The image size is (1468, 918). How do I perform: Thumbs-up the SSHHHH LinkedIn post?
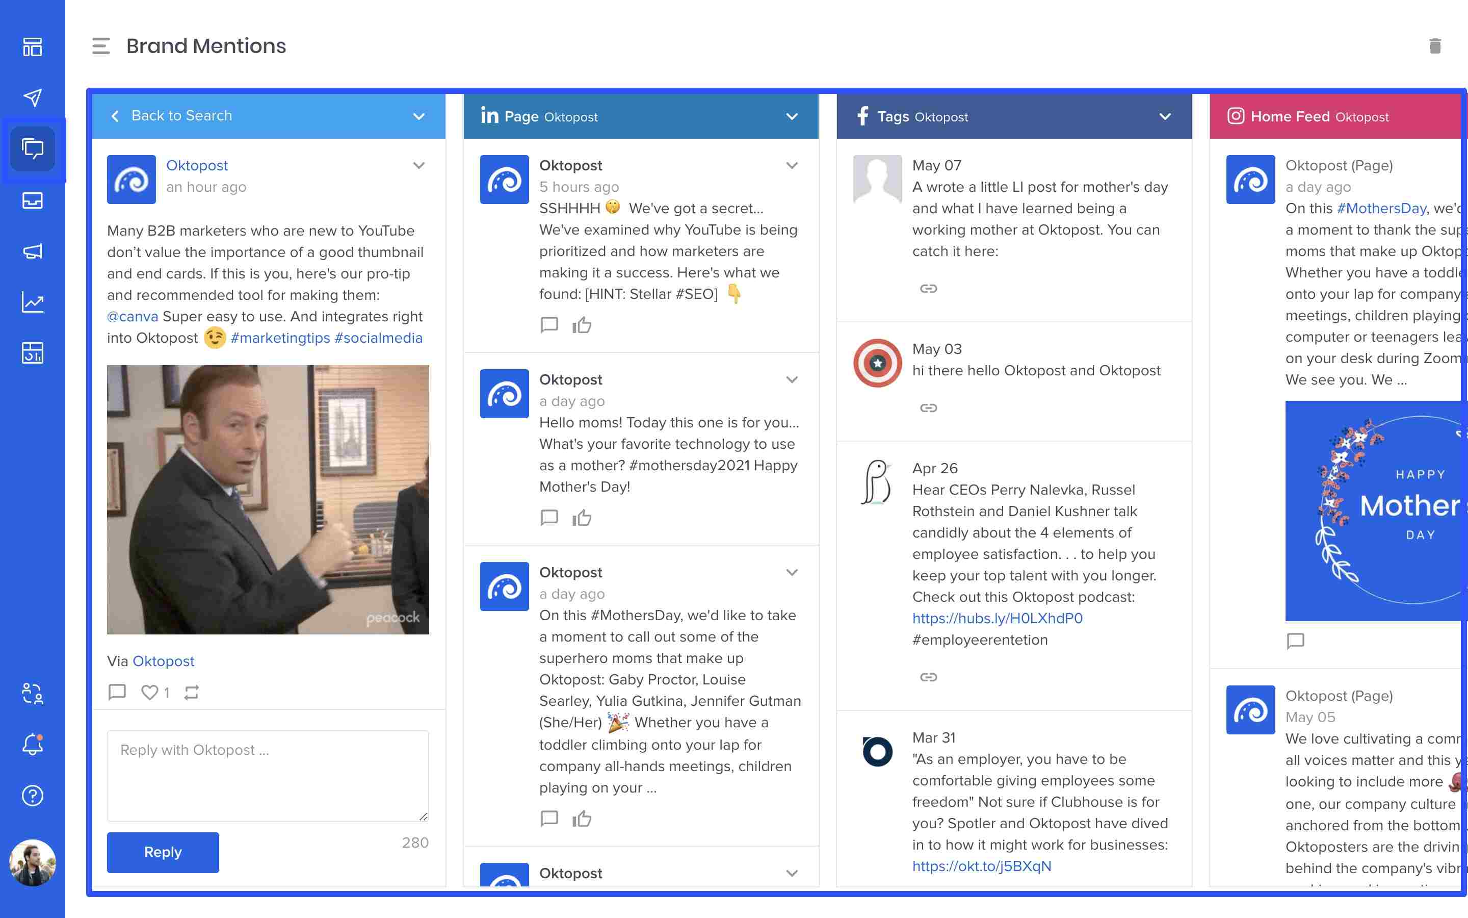pos(582,325)
